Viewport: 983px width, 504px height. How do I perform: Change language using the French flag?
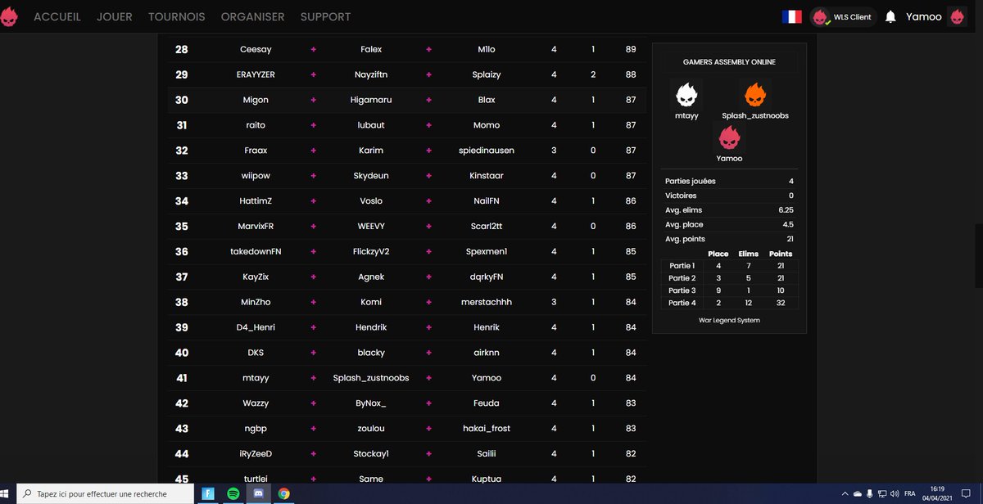[x=792, y=16]
